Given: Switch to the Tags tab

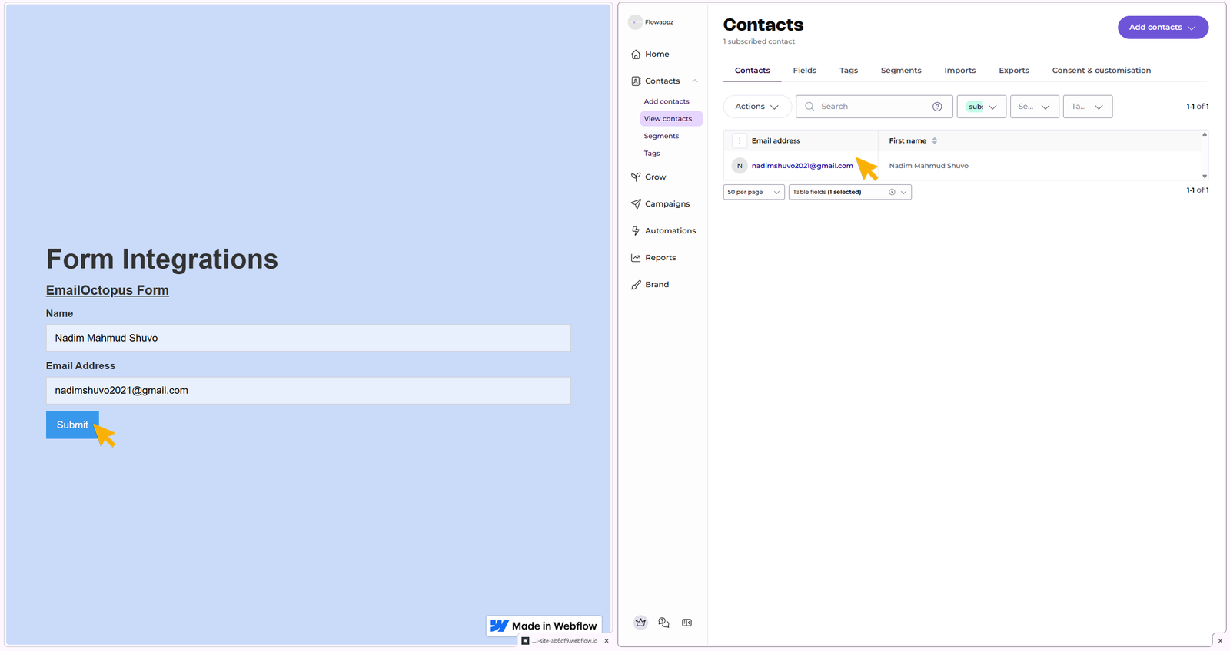Looking at the screenshot, I should (x=849, y=71).
